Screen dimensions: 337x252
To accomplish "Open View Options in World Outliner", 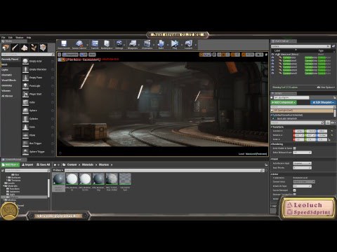I will point(326,87).
